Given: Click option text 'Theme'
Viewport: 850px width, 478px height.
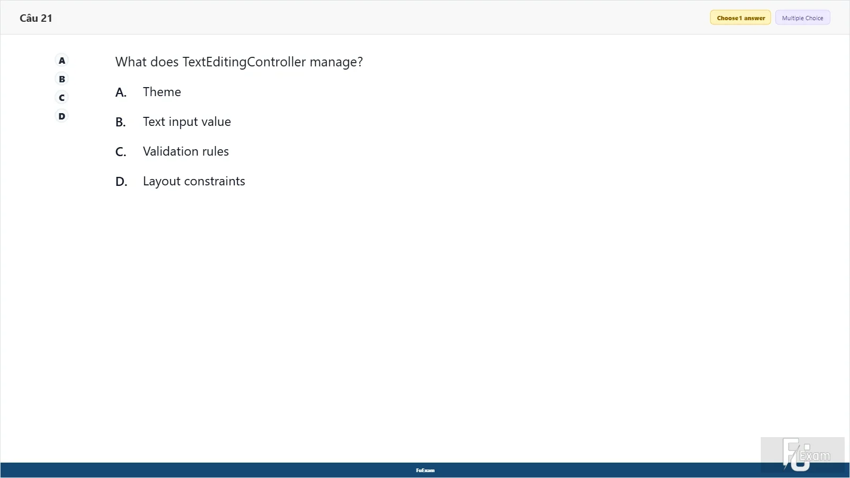Looking at the screenshot, I should point(162,92).
